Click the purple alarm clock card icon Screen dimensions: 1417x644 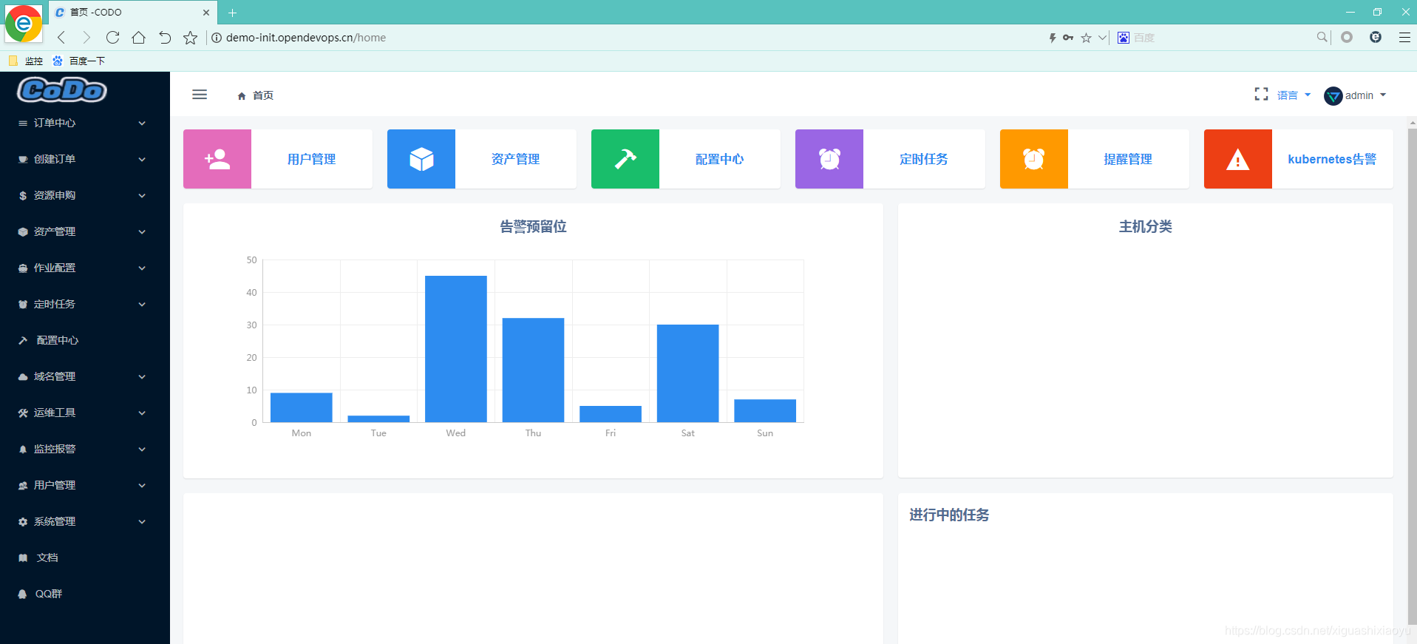pos(829,159)
